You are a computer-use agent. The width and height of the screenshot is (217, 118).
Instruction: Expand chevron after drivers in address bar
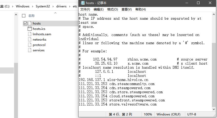(70, 6)
